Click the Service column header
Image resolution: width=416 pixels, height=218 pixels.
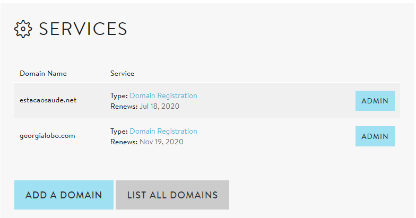click(122, 74)
